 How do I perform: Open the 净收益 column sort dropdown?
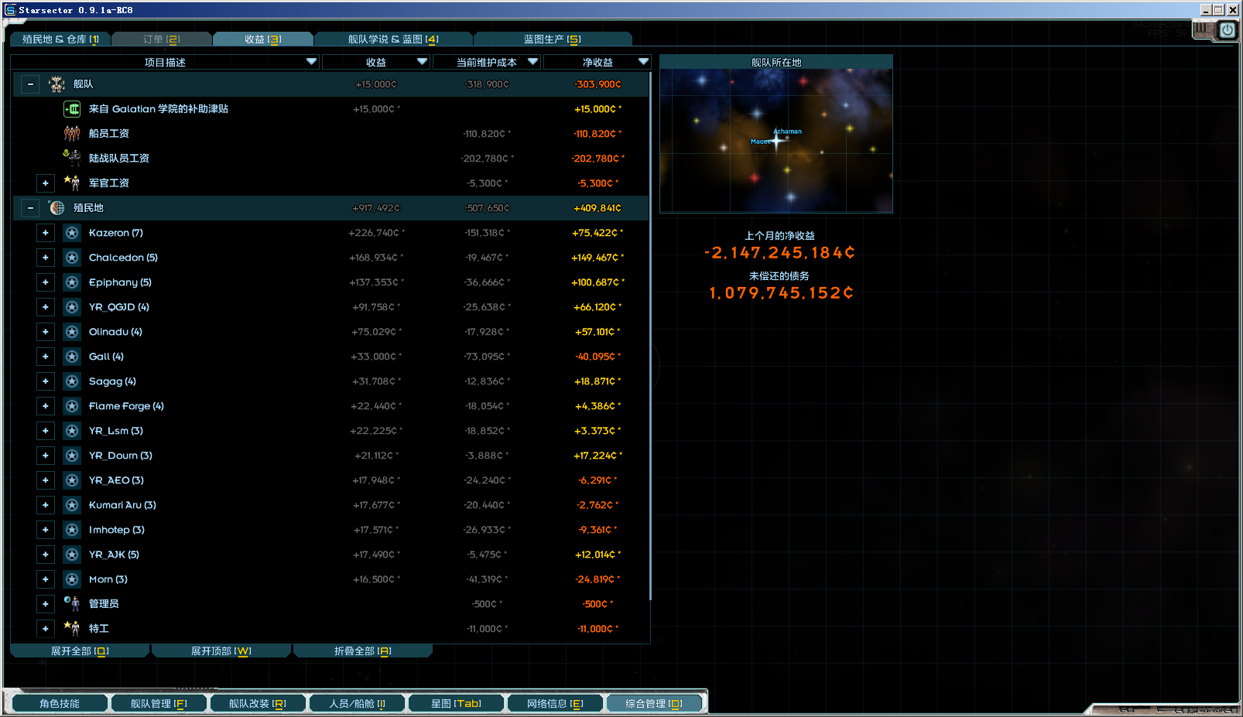pos(643,62)
